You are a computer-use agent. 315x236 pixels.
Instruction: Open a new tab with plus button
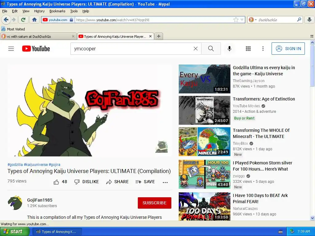(x=159, y=36)
